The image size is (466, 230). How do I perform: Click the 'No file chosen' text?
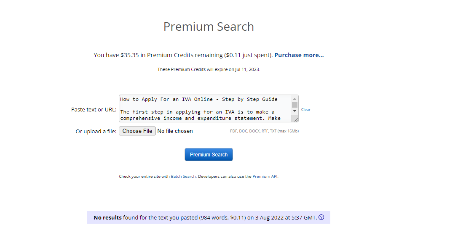coord(175,131)
